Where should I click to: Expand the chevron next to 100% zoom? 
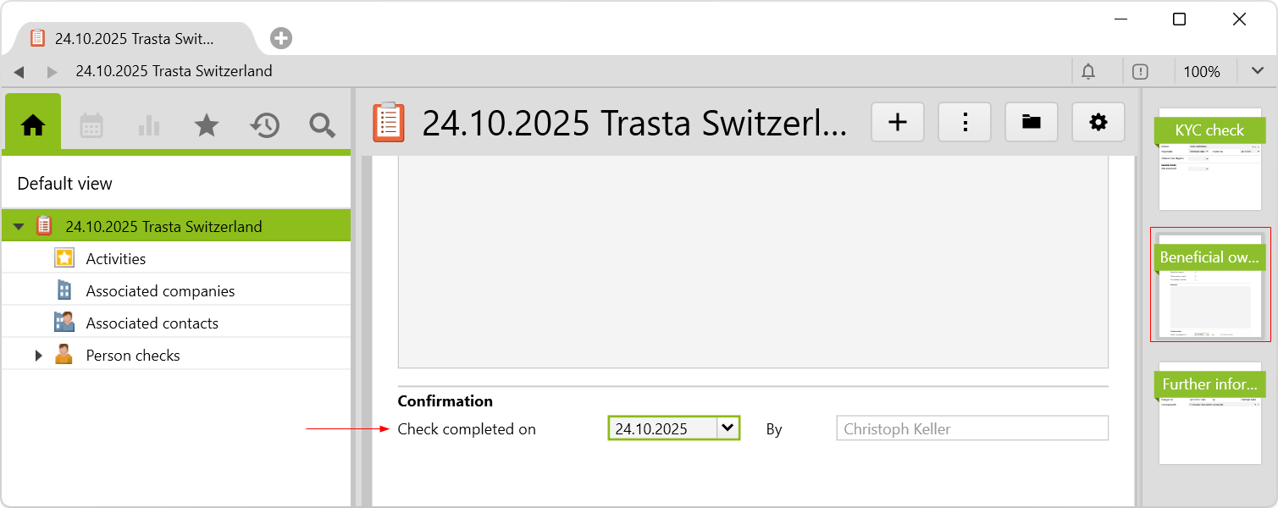(1255, 71)
